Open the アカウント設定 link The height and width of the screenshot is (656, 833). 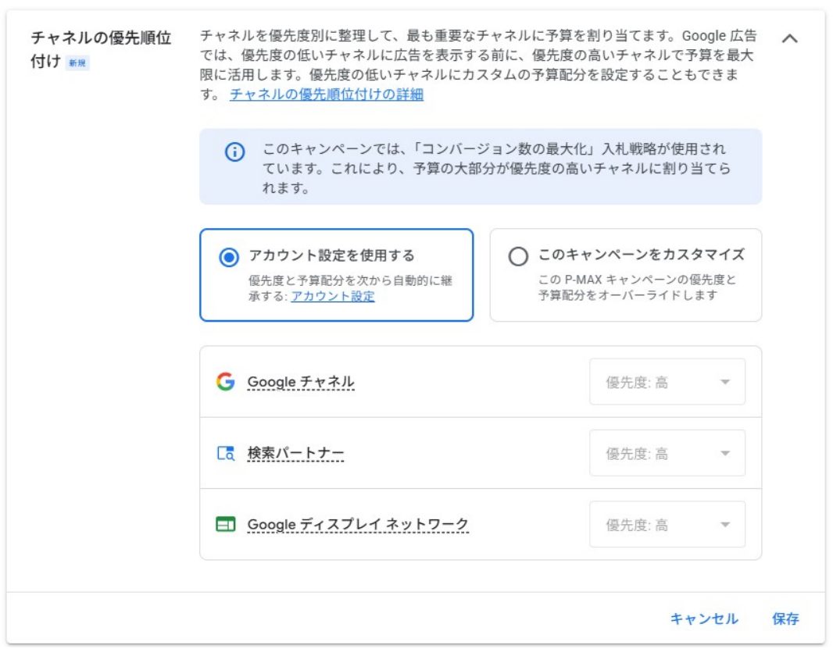pyautogui.click(x=333, y=296)
